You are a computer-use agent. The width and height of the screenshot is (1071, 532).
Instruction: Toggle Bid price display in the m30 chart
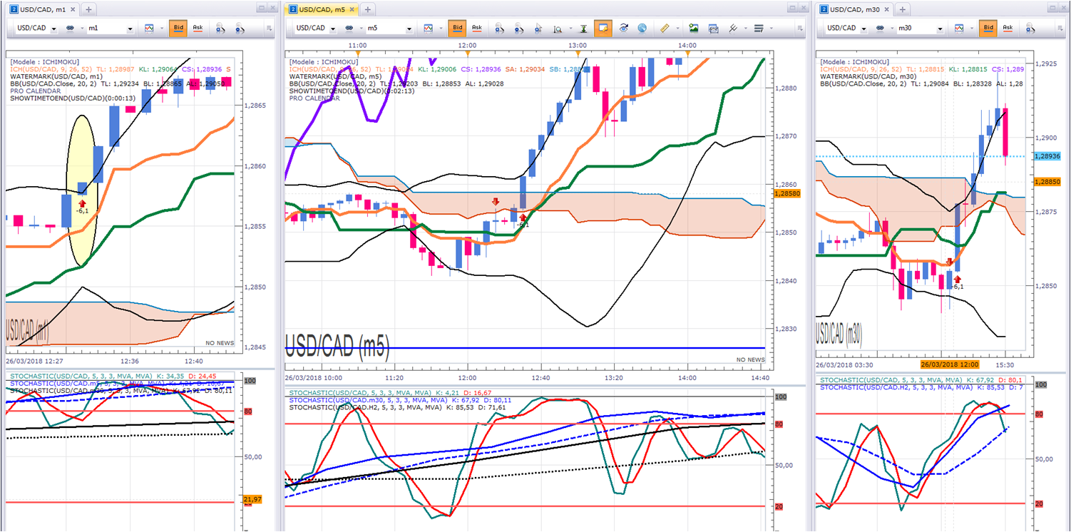click(988, 29)
